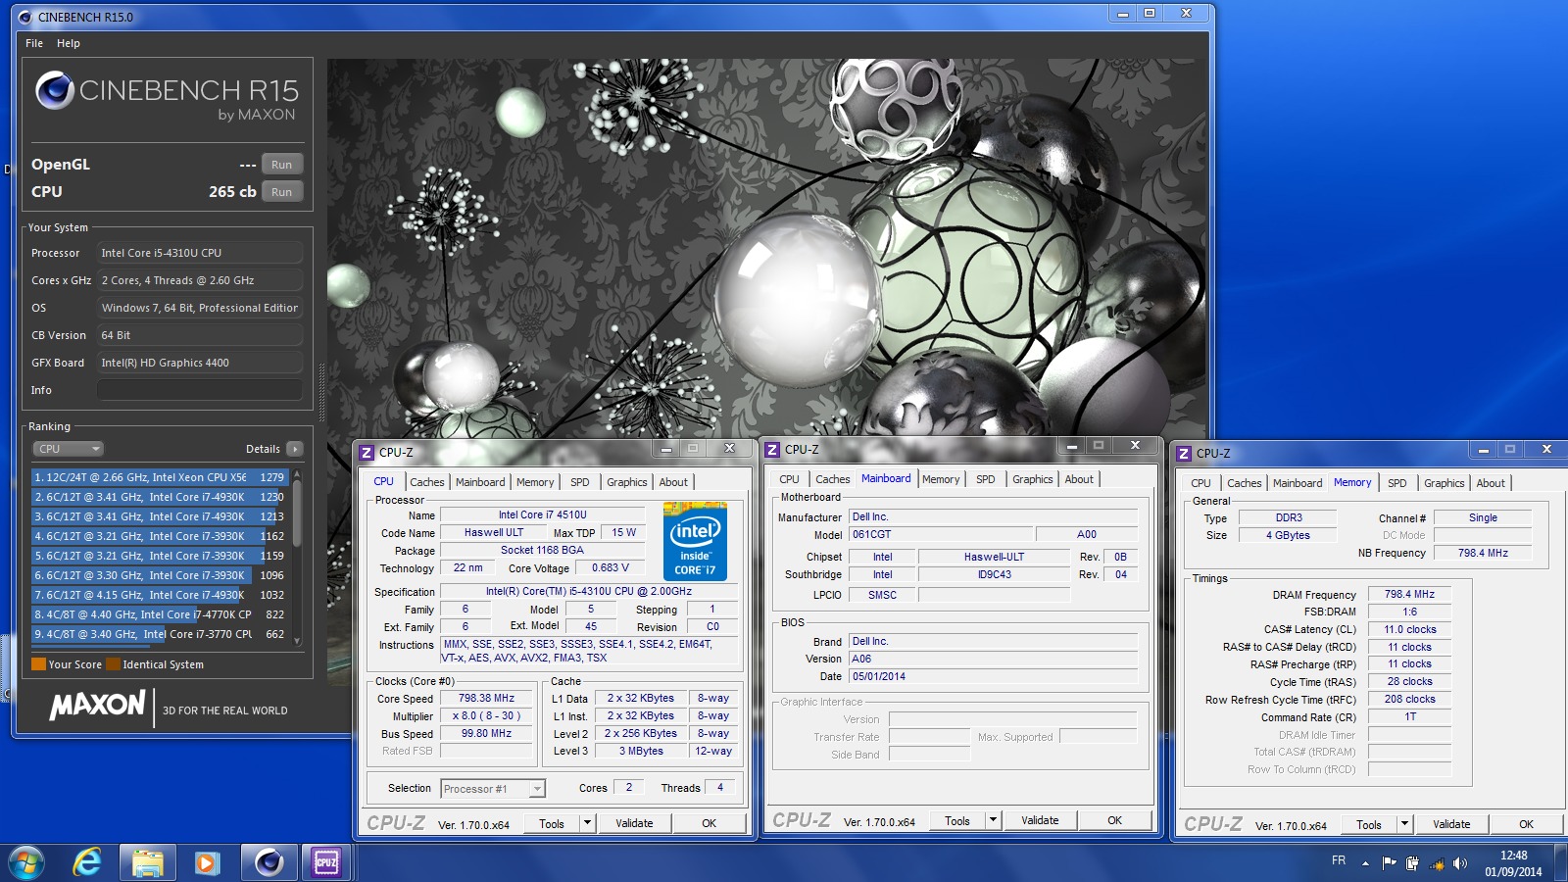
Task: Launch Internet Explorer from taskbar
Action: pos(87,862)
